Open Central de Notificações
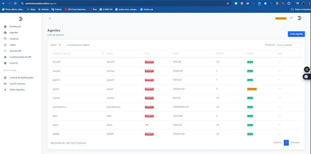The width and height of the screenshot is (311, 154). pos(21,78)
